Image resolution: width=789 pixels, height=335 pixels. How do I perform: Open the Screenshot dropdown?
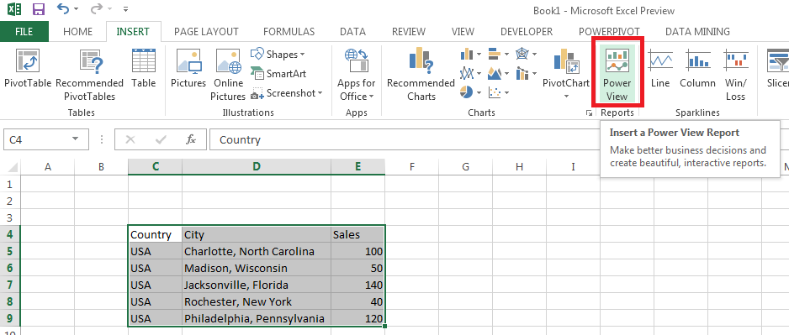(x=286, y=93)
